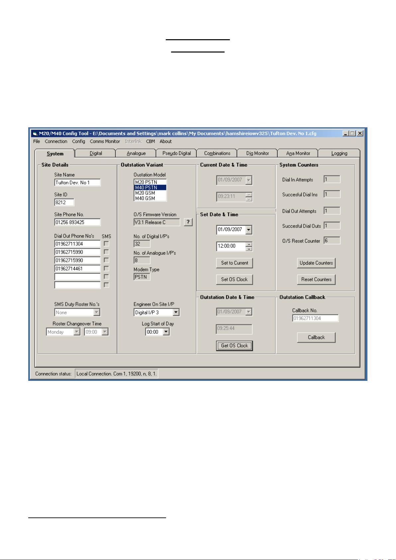Viewport: 396px width, 560px height.
Task: Open the Set Date calendar dropdown
Action: [x=249, y=230]
